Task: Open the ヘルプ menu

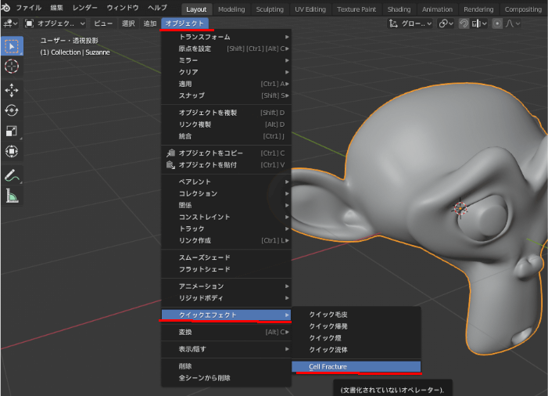Action: (x=157, y=7)
